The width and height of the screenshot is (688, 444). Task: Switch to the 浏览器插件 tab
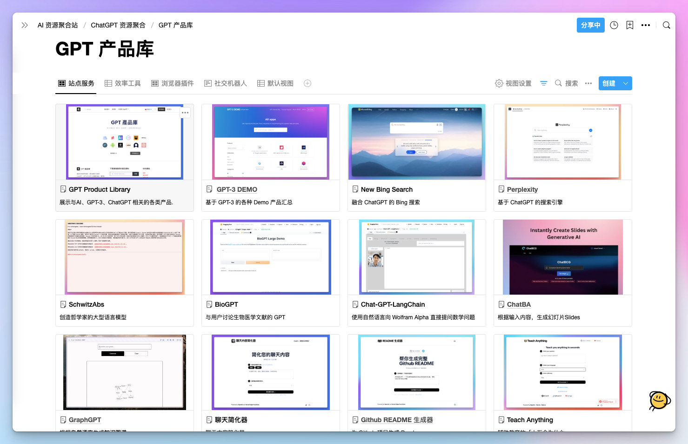[x=173, y=83]
